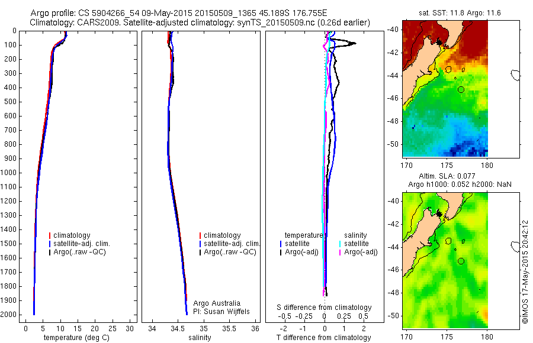Click 'satellite' entry under temperature legend header
This screenshot has width=533, height=343.
pos(297,244)
